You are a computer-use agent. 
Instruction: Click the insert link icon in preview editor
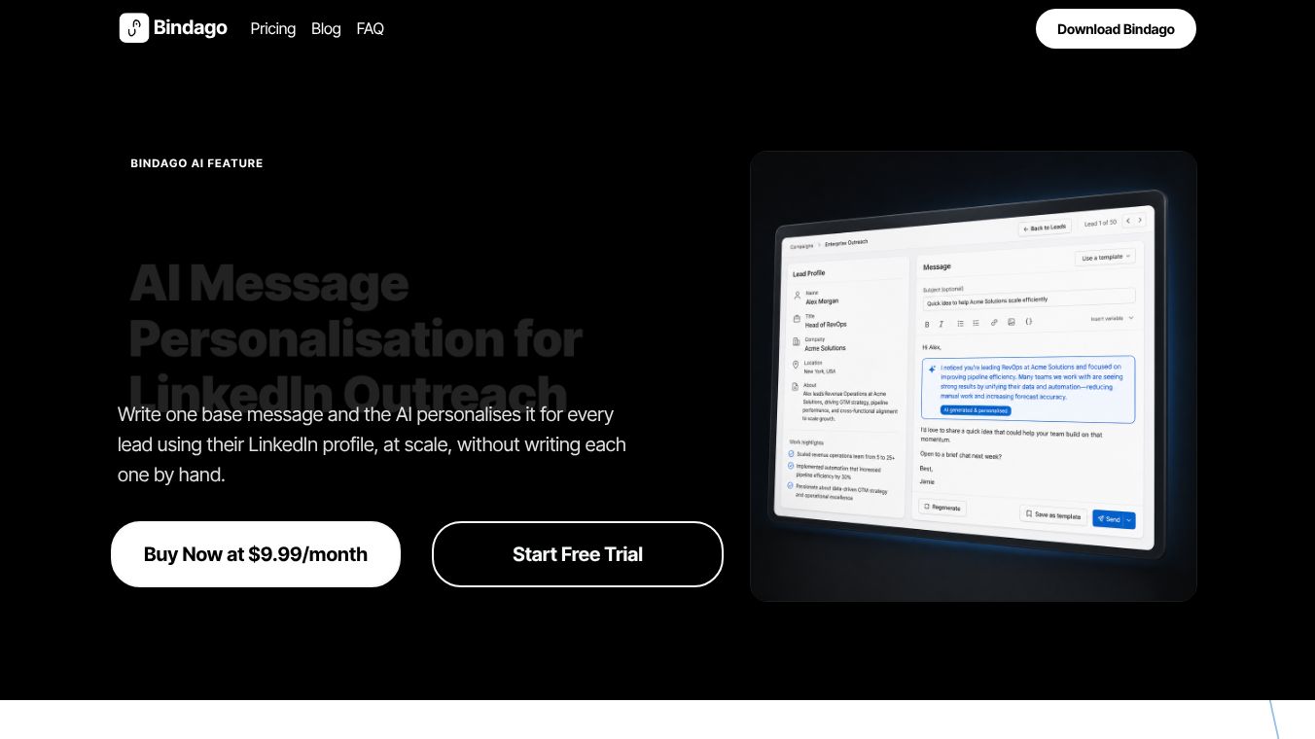994,322
